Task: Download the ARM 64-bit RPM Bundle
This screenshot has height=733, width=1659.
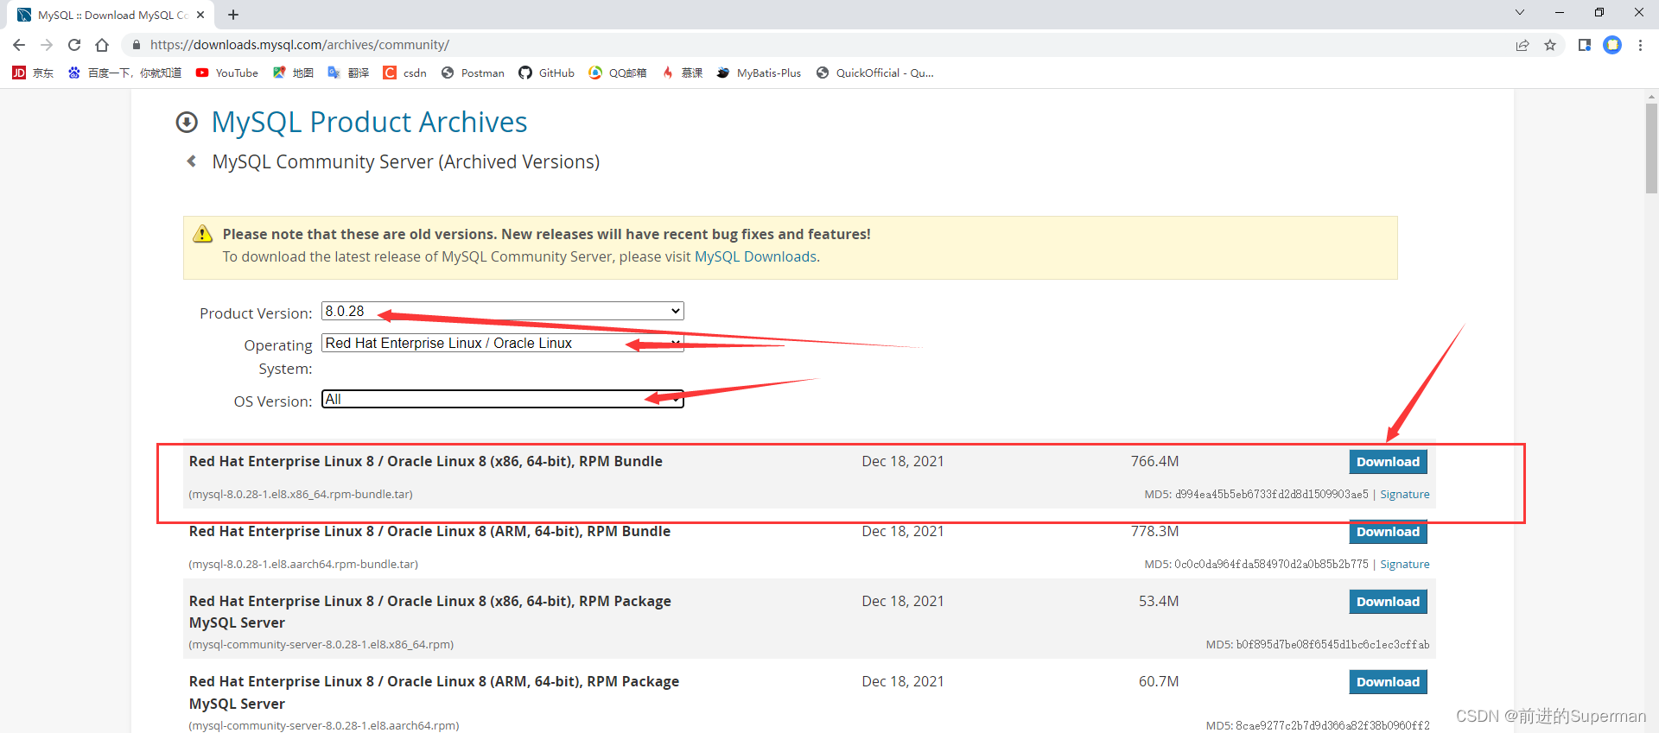Action: click(x=1388, y=532)
